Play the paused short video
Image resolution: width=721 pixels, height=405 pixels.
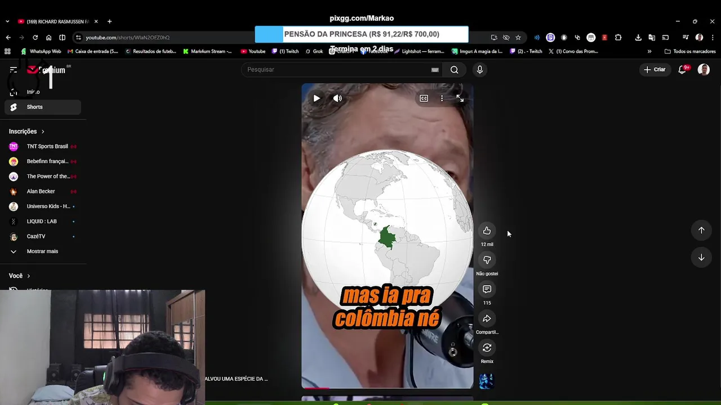pyautogui.click(x=317, y=98)
